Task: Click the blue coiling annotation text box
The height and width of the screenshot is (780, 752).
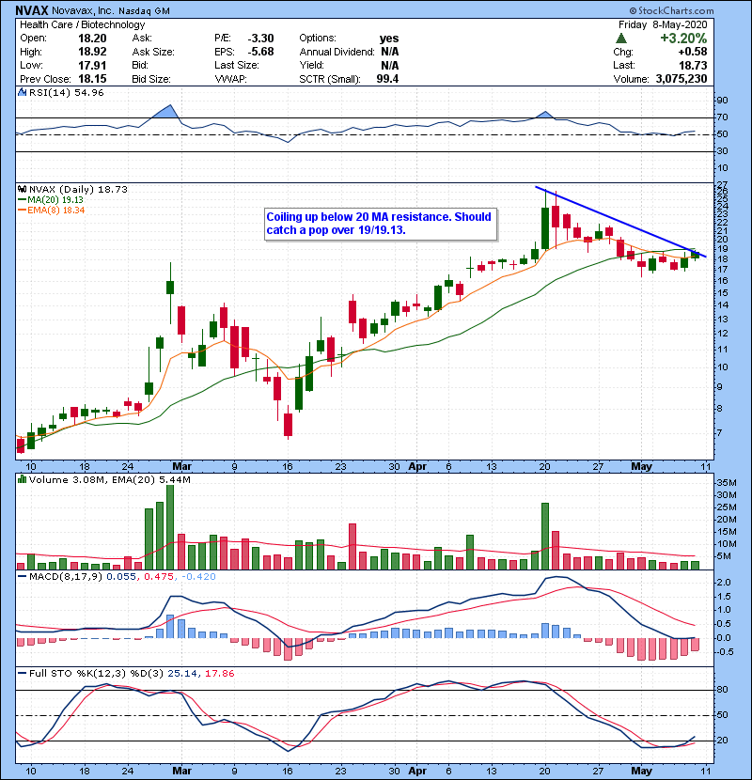Action: tap(381, 224)
